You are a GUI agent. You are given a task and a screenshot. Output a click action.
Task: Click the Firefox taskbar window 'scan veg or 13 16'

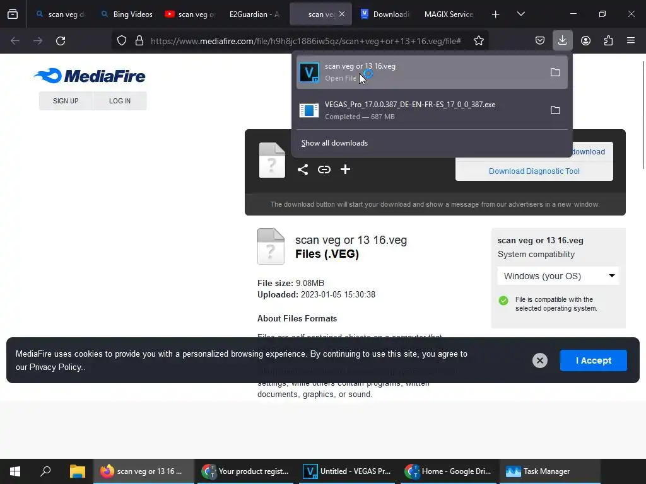(x=143, y=471)
